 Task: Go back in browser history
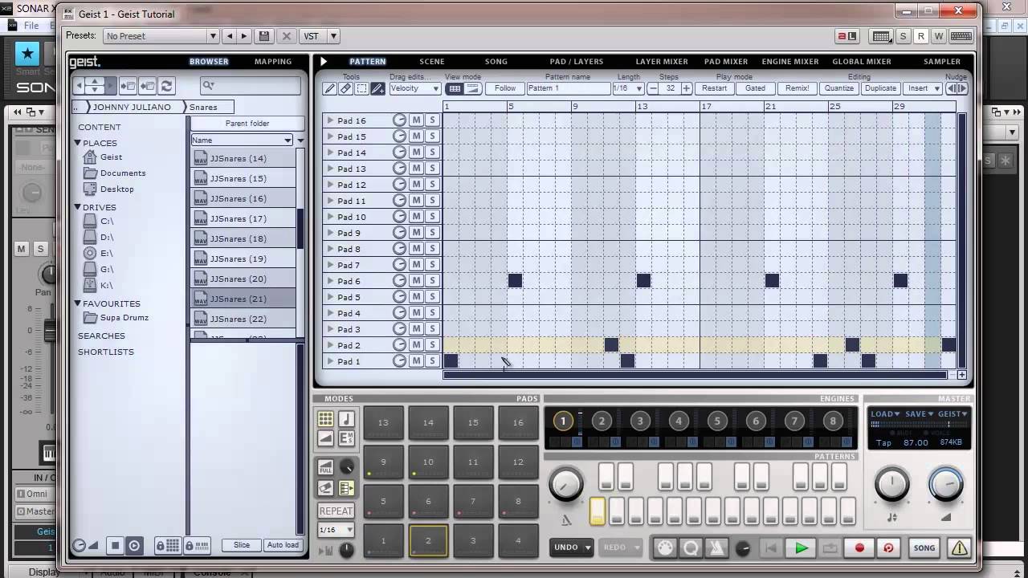pos(79,85)
